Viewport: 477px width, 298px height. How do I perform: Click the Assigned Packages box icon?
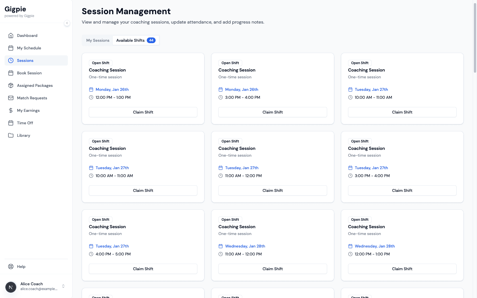11,85
